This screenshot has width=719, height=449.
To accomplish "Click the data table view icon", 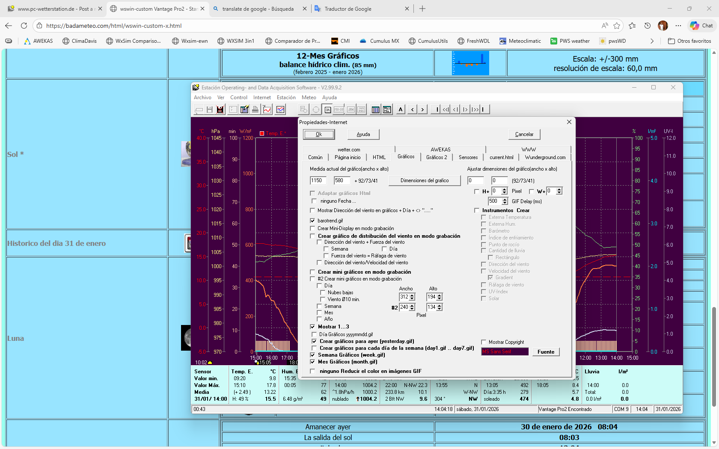I will [x=375, y=109].
